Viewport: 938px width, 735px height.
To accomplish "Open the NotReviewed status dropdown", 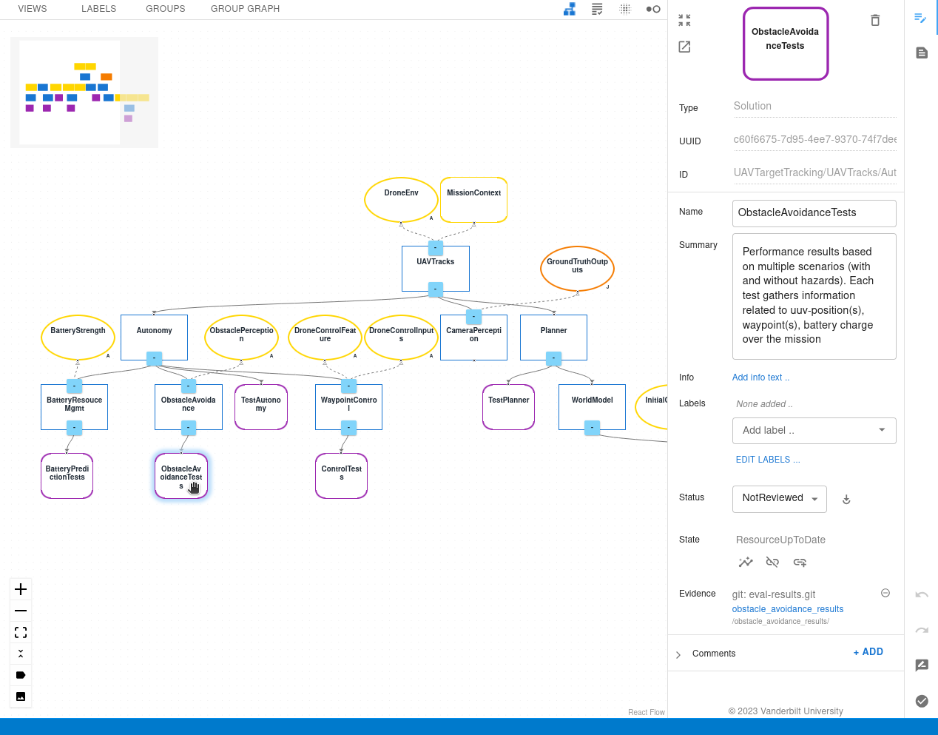I will pyautogui.click(x=780, y=498).
